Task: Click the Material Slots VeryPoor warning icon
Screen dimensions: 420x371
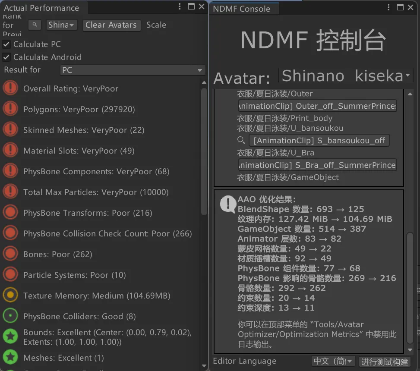Action: pos(10,150)
